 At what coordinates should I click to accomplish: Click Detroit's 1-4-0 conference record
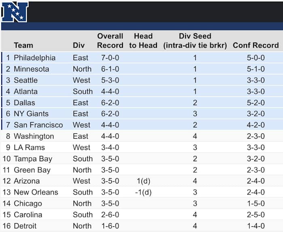point(256,226)
